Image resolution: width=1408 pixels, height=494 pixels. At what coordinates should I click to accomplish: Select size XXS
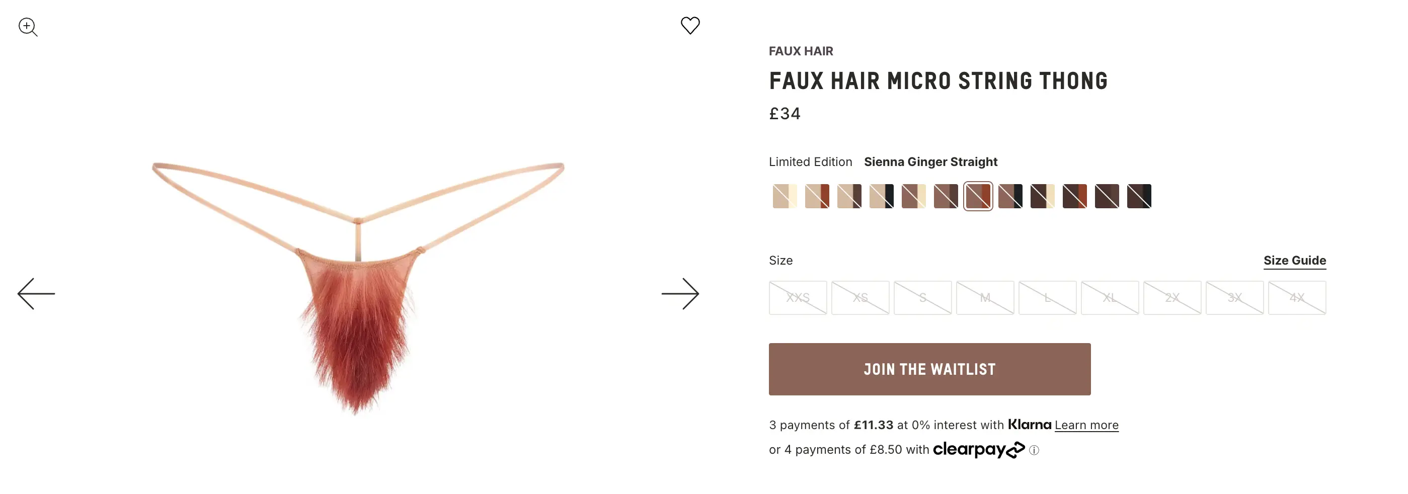pos(798,298)
